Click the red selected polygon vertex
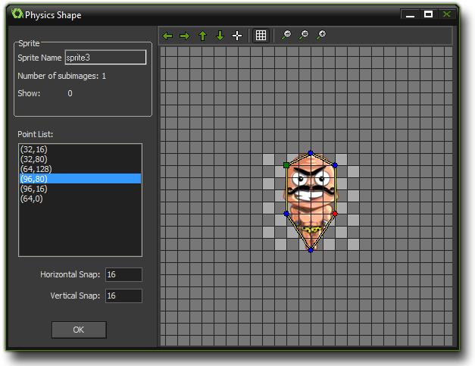Viewport: 475px width, 366px height. (x=335, y=214)
